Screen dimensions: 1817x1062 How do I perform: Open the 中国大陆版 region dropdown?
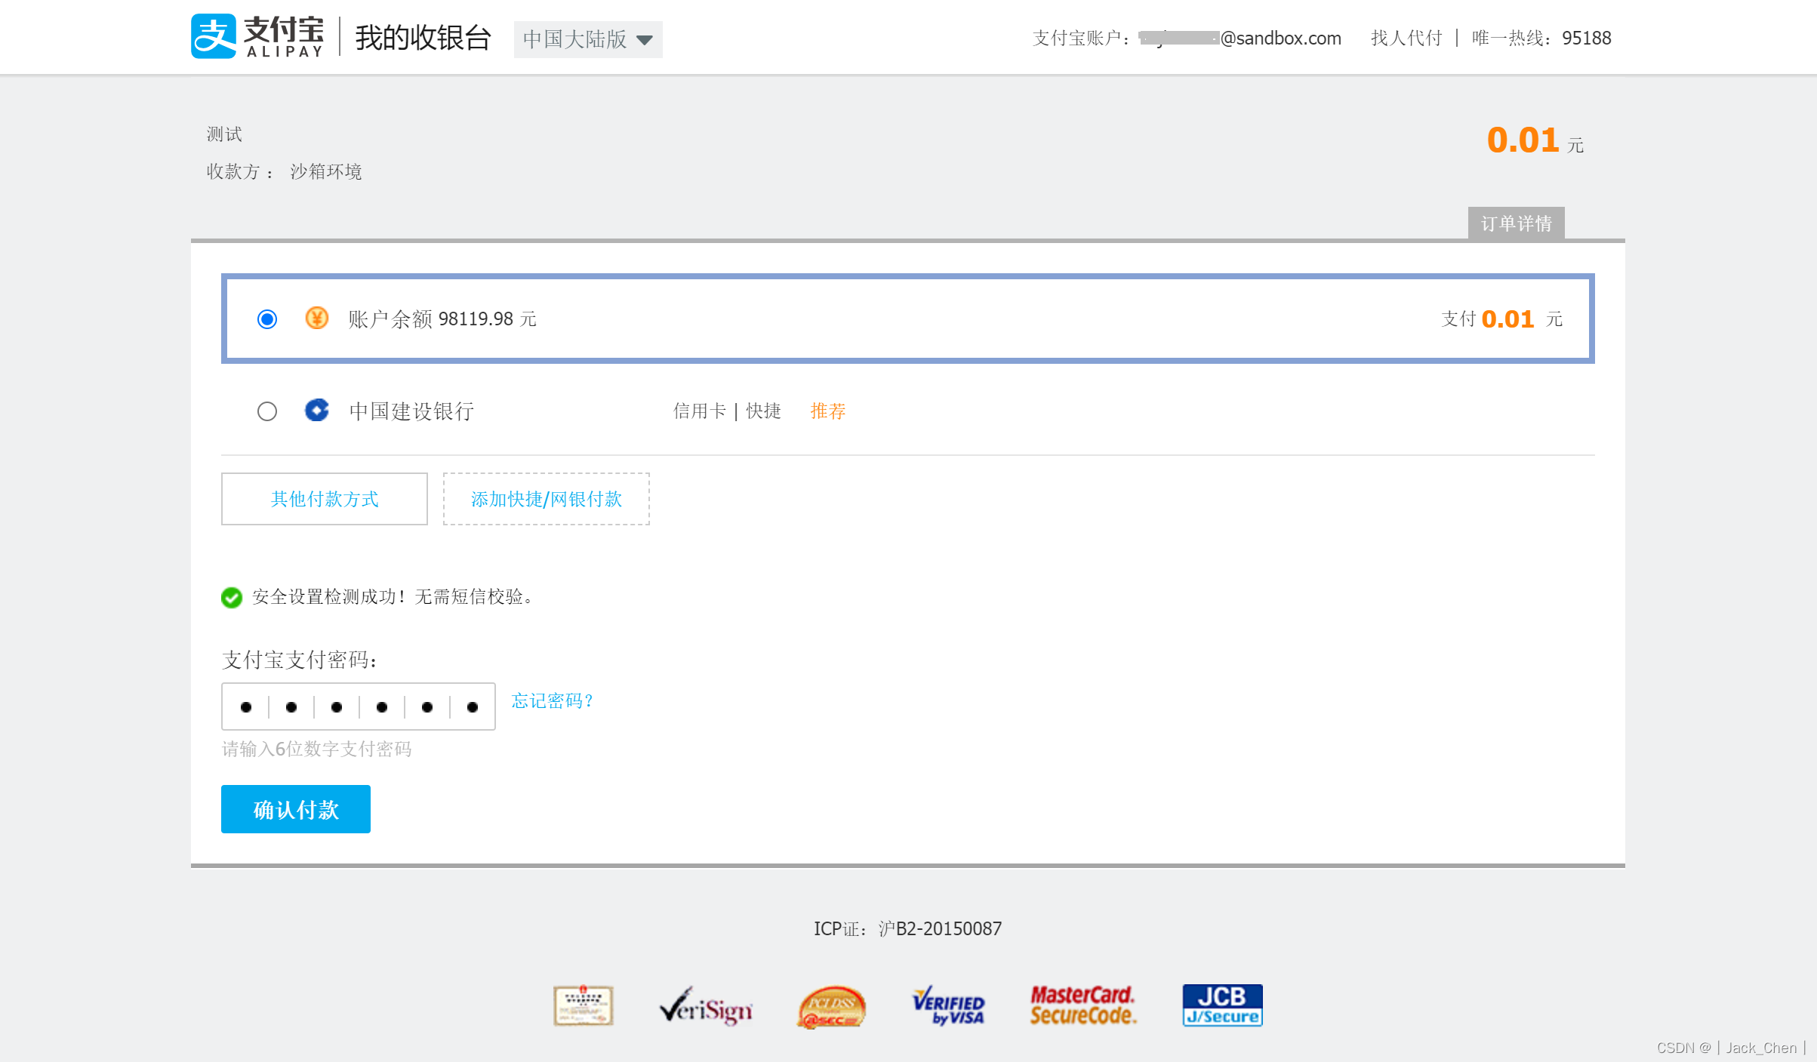(x=588, y=39)
